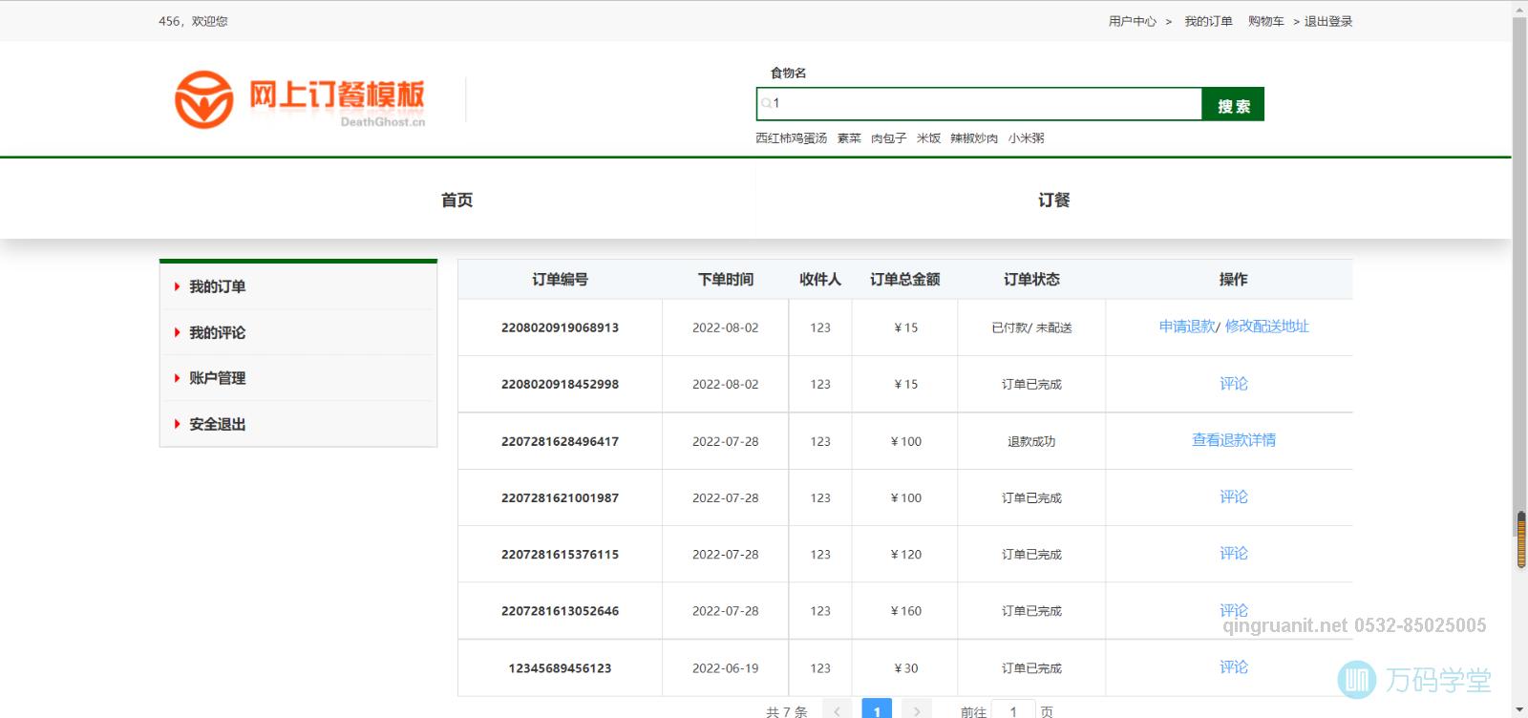Focus the 食物名 search input field
1528x718 pixels.
(979, 103)
